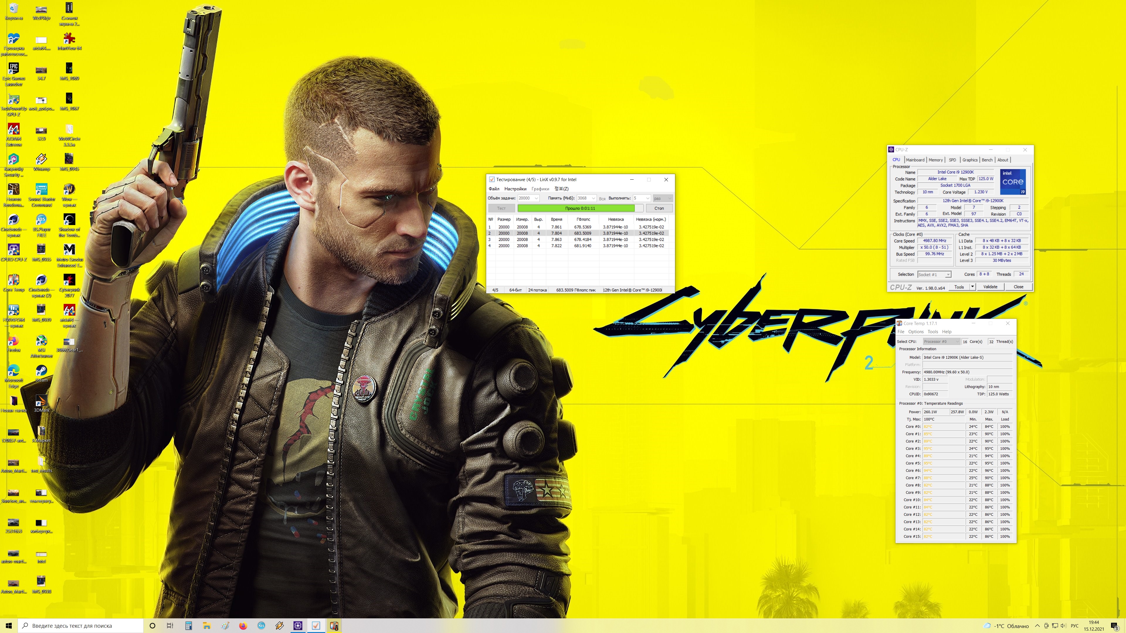Open Cyberpunk 2077 desktop shortcut
Viewport: 1126px width, 633px height.
point(69,280)
